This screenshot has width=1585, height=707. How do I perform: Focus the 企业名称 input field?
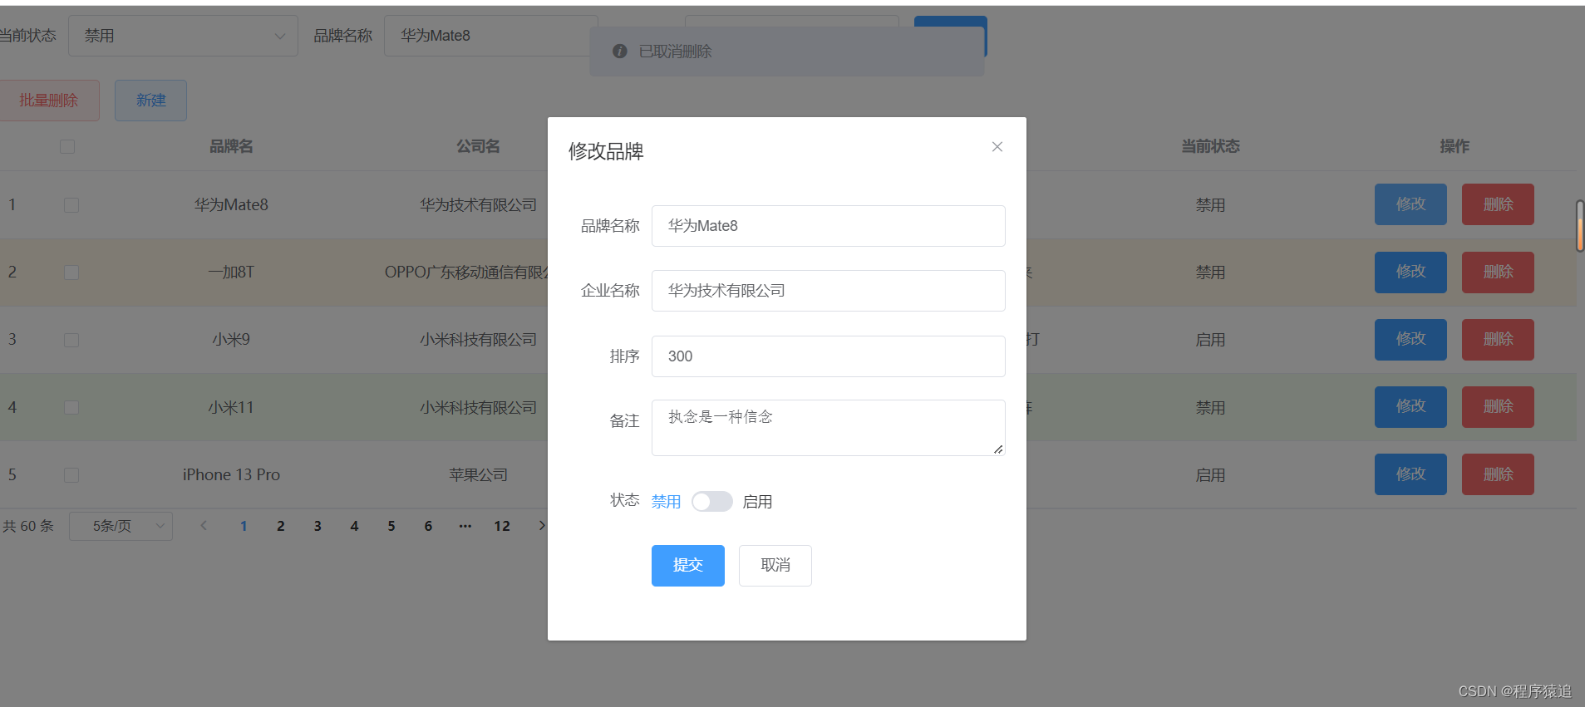coord(828,291)
